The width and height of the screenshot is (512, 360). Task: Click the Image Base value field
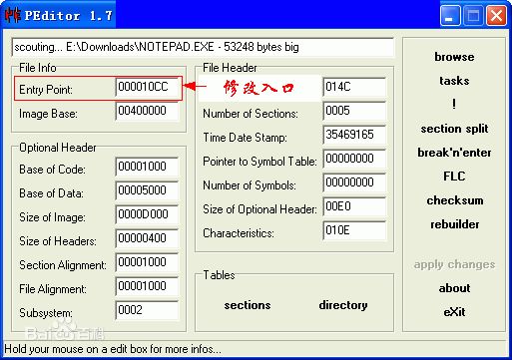(x=147, y=111)
